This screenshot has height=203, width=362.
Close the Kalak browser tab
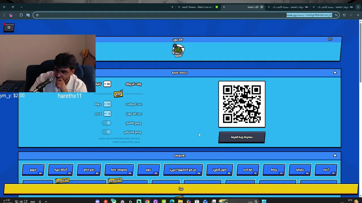224,7
